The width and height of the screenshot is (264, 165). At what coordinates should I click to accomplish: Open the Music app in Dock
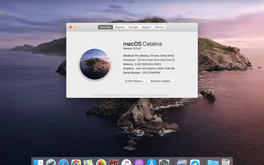click(x=126, y=162)
